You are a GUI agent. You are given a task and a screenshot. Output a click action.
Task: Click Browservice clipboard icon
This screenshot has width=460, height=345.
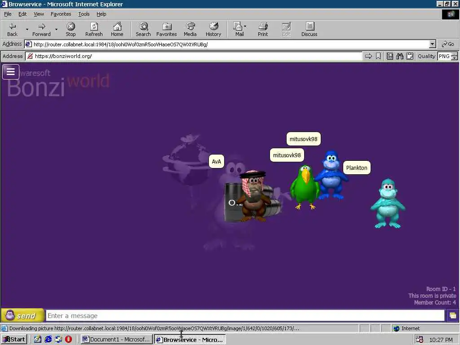coord(410,56)
